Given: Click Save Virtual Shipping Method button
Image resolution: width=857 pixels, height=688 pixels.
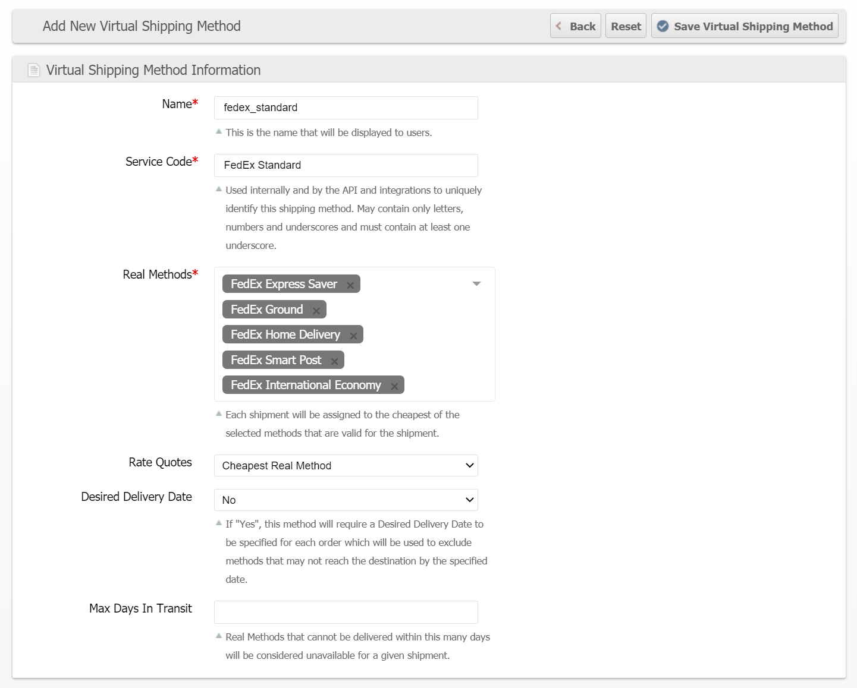Looking at the screenshot, I should click(x=745, y=26).
